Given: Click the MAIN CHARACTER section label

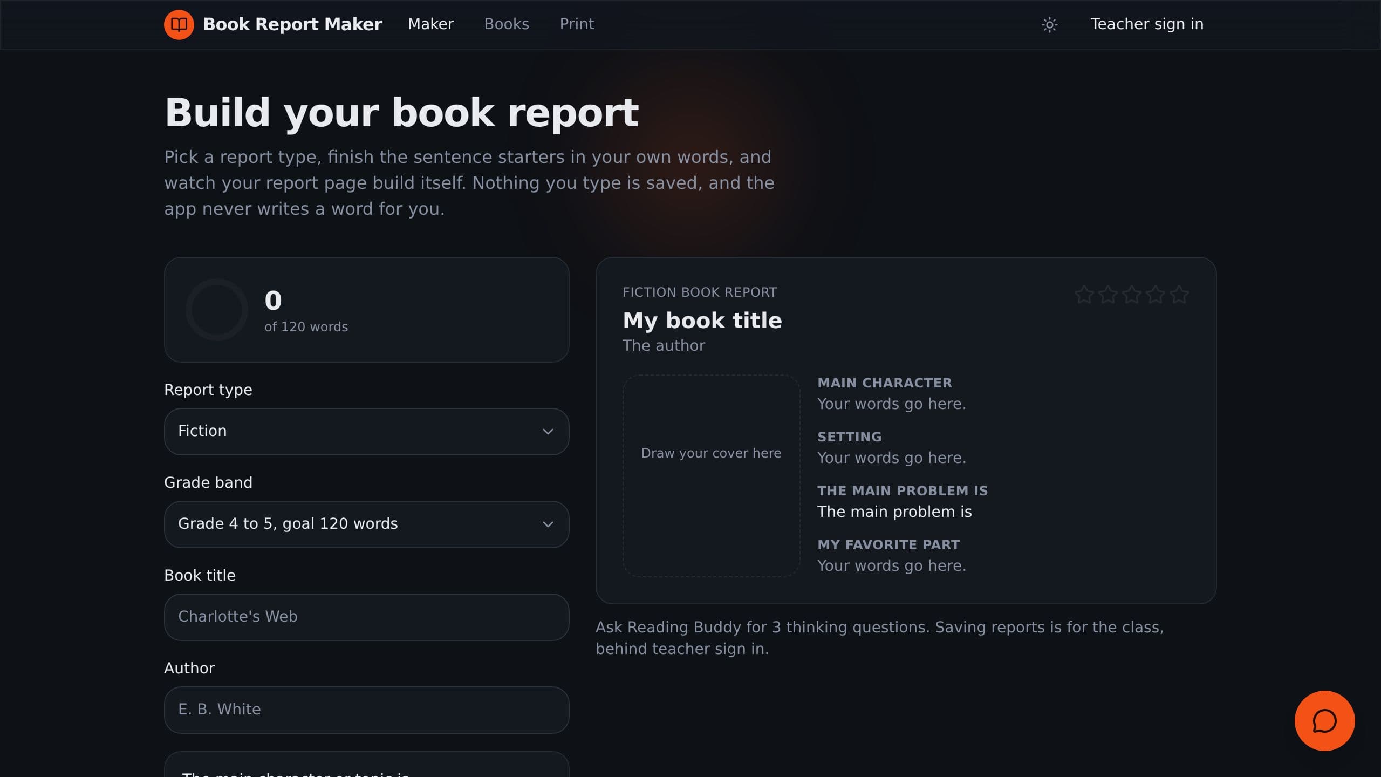Looking at the screenshot, I should pyautogui.click(x=884, y=383).
